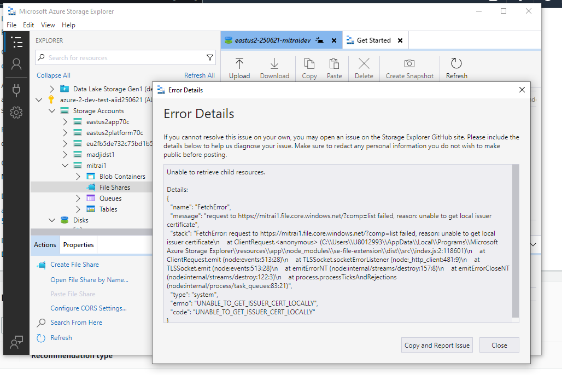Click the Search for resources field
This screenshot has width=562, height=375.
[x=125, y=57]
